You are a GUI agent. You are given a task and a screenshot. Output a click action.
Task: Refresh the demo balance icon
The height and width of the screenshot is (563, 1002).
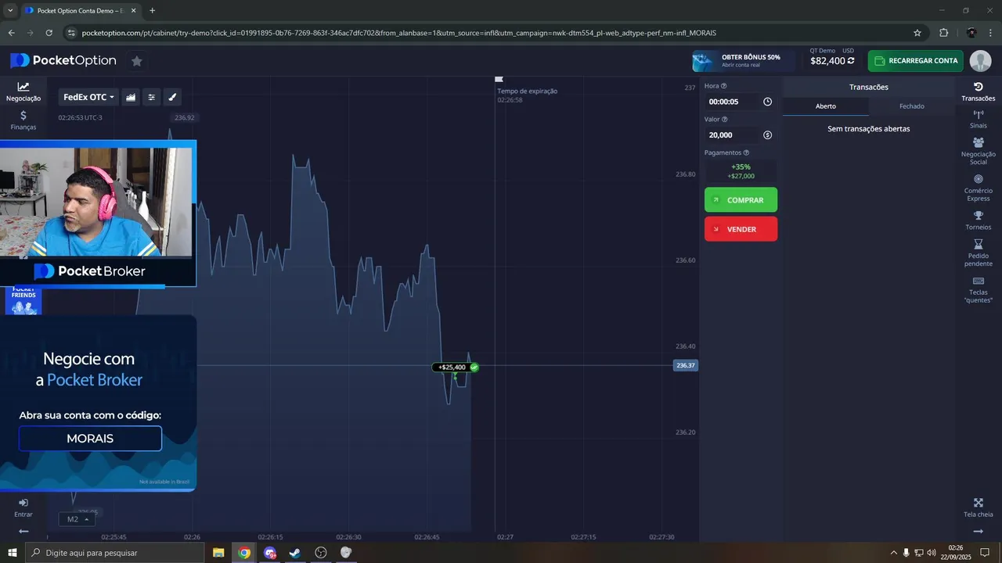(851, 61)
